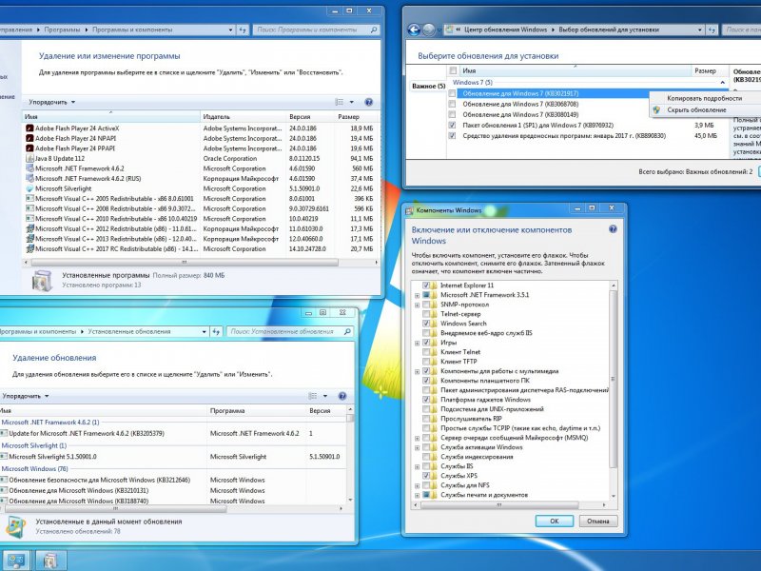Click Installed programs large icon in details pane
This screenshot has width=761, height=571.
point(42,281)
